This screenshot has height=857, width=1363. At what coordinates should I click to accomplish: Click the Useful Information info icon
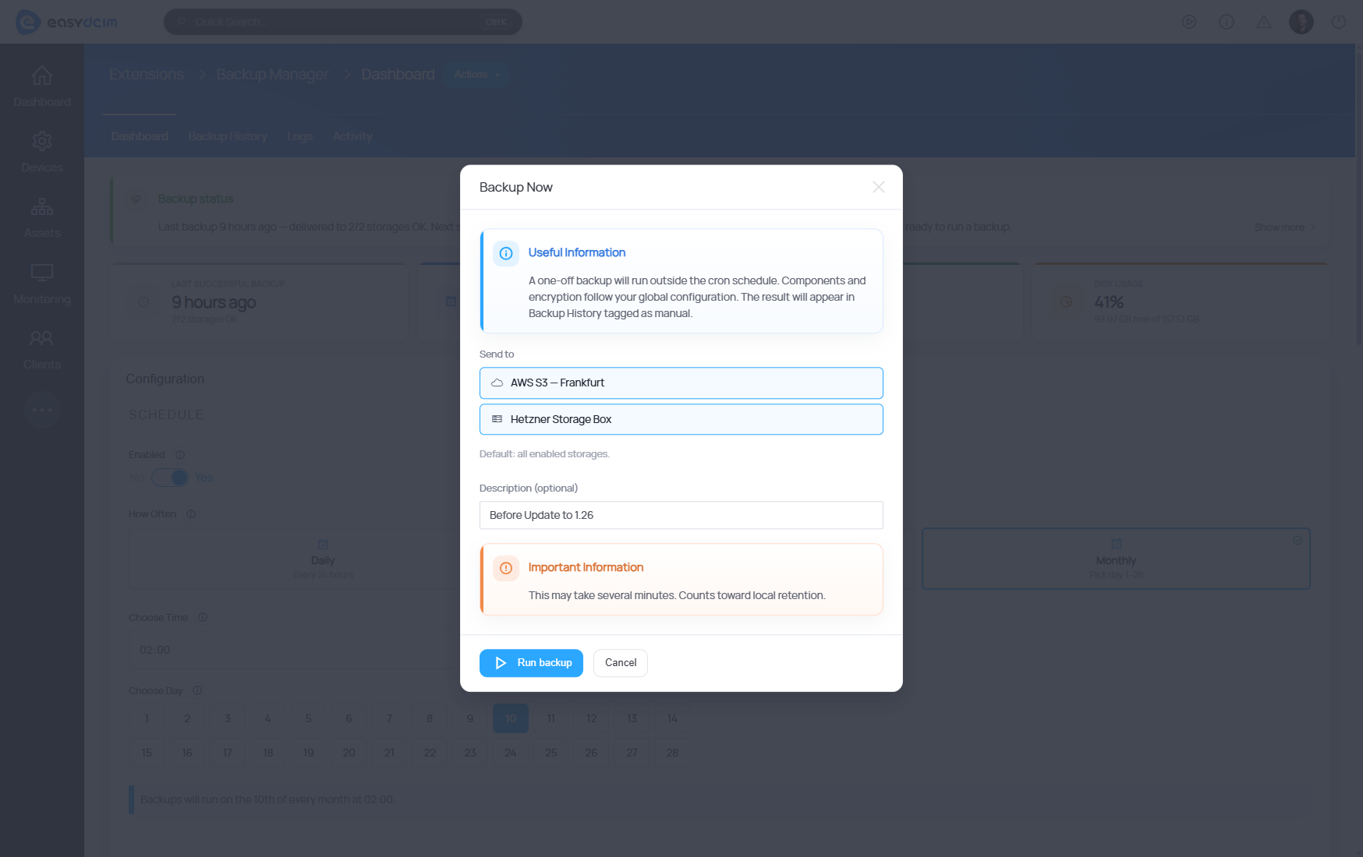(x=506, y=253)
